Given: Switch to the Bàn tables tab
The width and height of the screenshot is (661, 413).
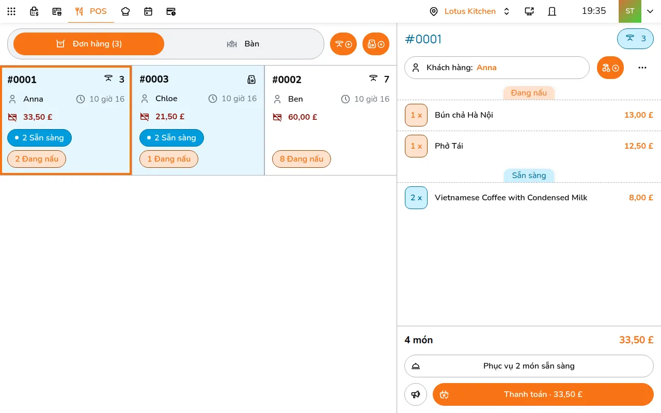Looking at the screenshot, I should click(243, 44).
